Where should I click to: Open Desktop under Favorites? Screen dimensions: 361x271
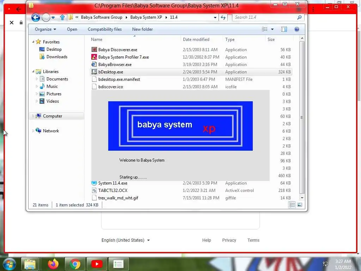pyautogui.click(x=54, y=49)
